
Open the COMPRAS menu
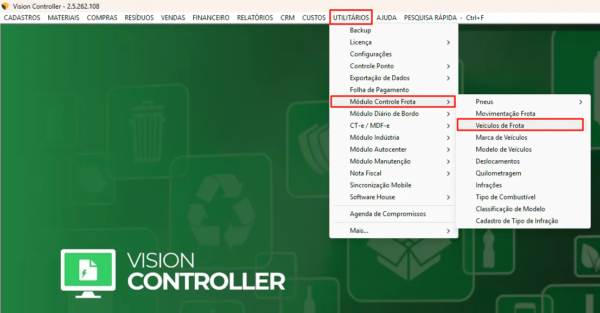click(102, 17)
